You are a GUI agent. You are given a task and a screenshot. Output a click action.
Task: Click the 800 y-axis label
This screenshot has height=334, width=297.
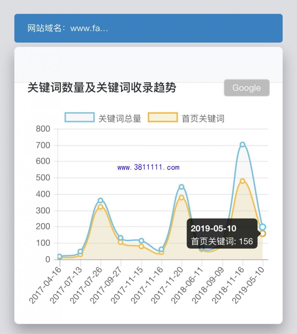click(x=43, y=129)
